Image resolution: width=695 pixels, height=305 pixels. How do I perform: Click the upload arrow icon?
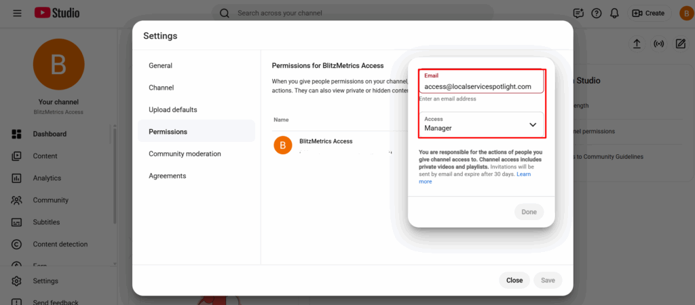tap(637, 44)
